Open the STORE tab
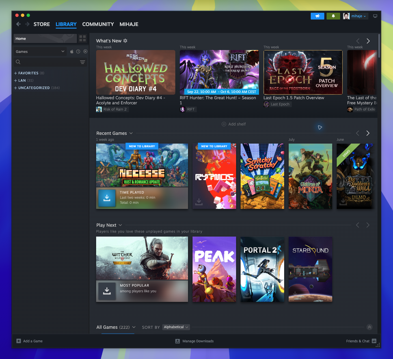This screenshot has height=359, width=393. (42, 24)
